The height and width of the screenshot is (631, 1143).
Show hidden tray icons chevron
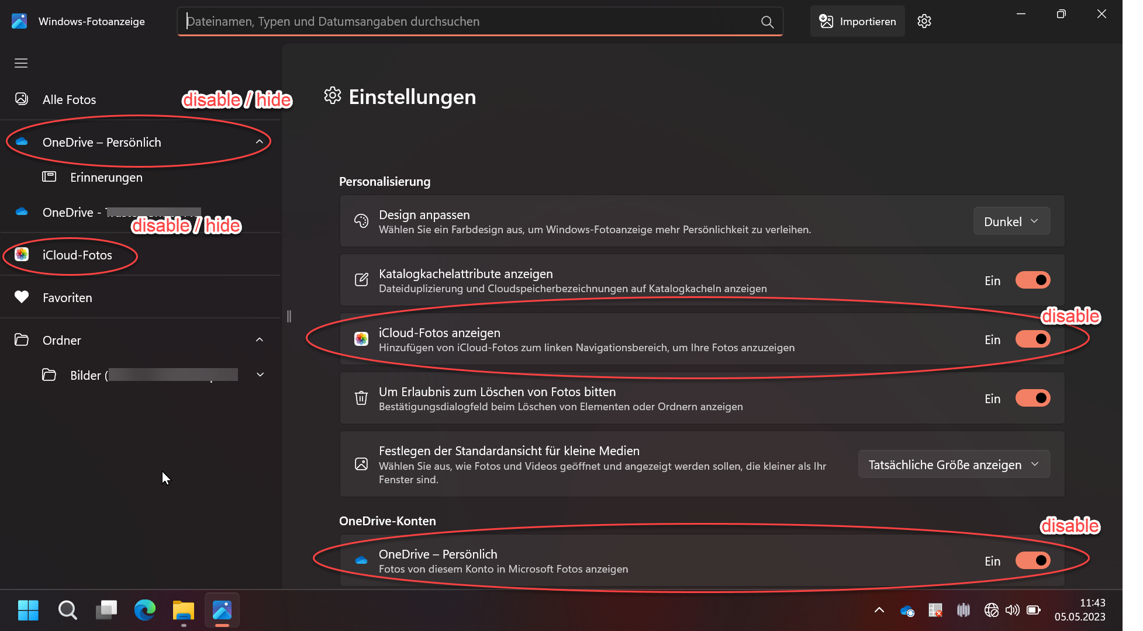tap(879, 611)
